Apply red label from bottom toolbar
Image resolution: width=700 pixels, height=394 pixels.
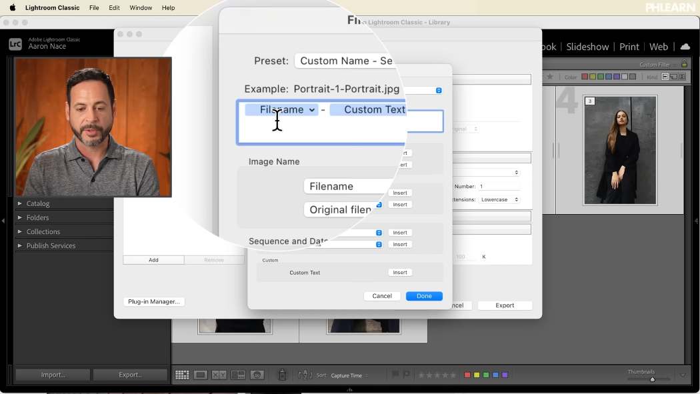pos(467,375)
